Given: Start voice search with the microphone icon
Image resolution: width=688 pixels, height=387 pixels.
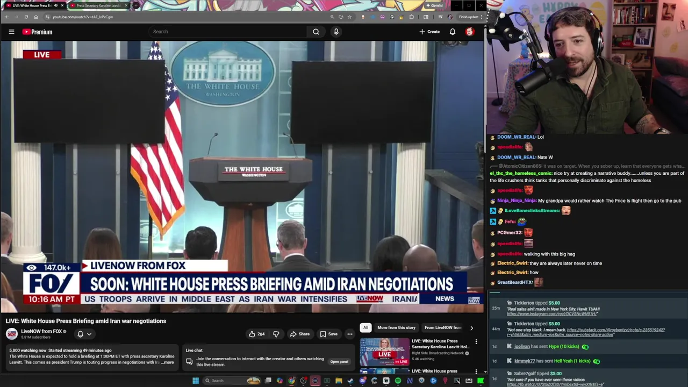Looking at the screenshot, I should 336,32.
